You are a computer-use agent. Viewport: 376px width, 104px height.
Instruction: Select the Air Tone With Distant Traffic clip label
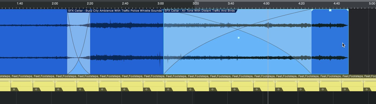[x=200, y=11]
